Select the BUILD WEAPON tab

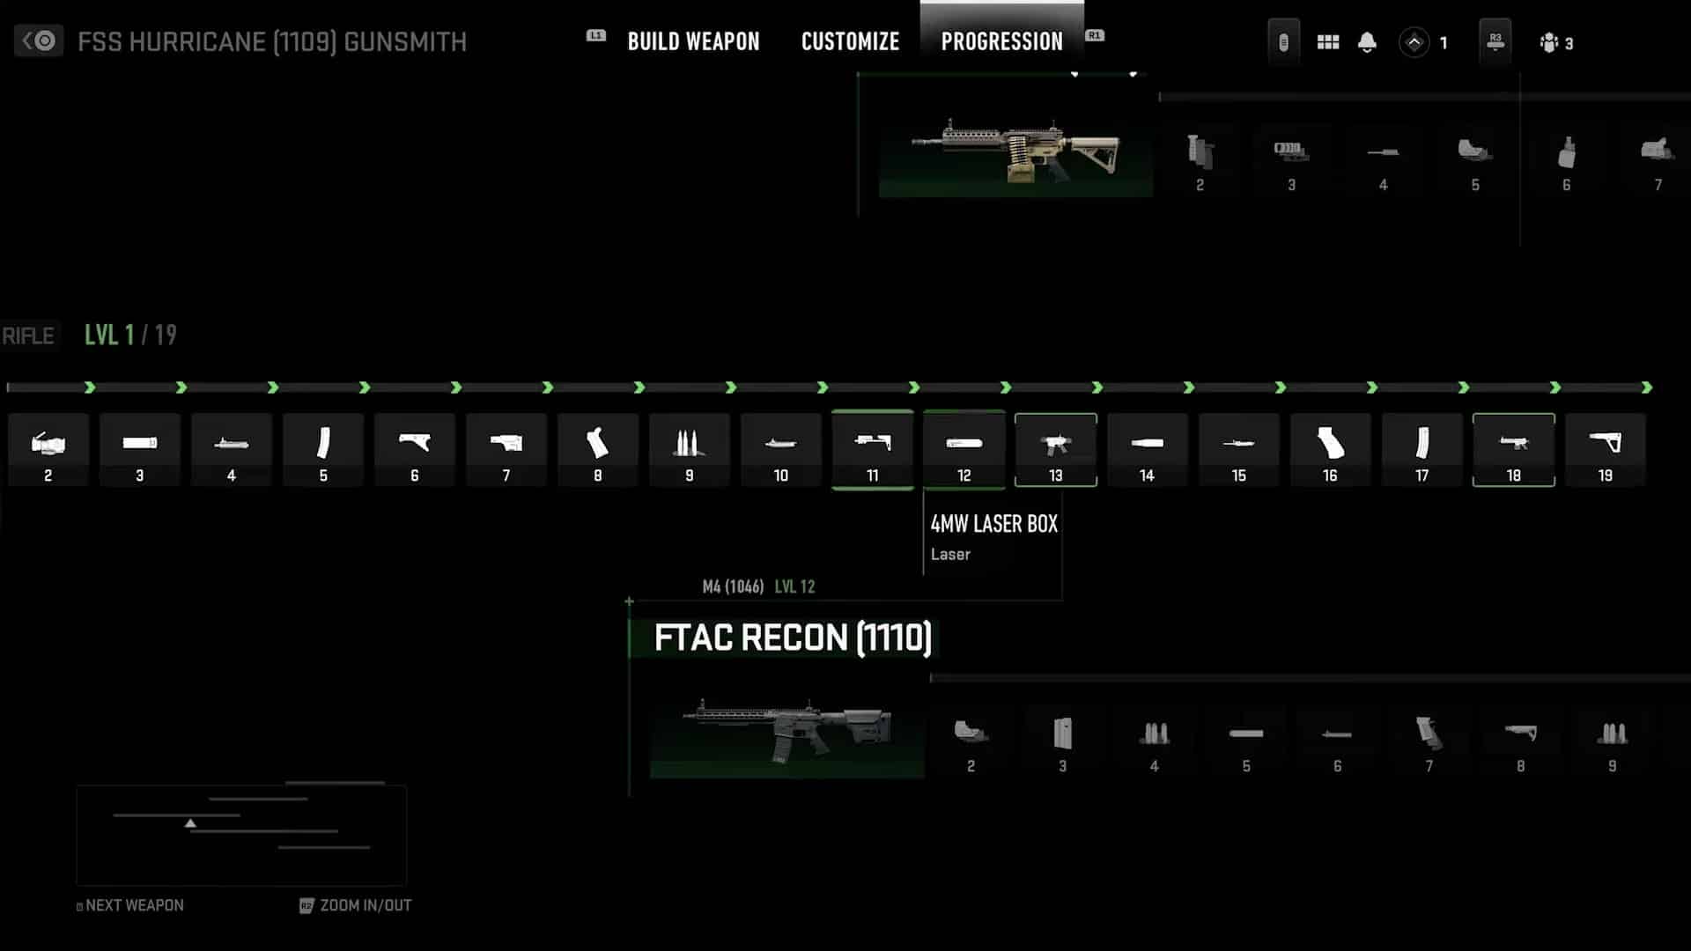point(693,41)
